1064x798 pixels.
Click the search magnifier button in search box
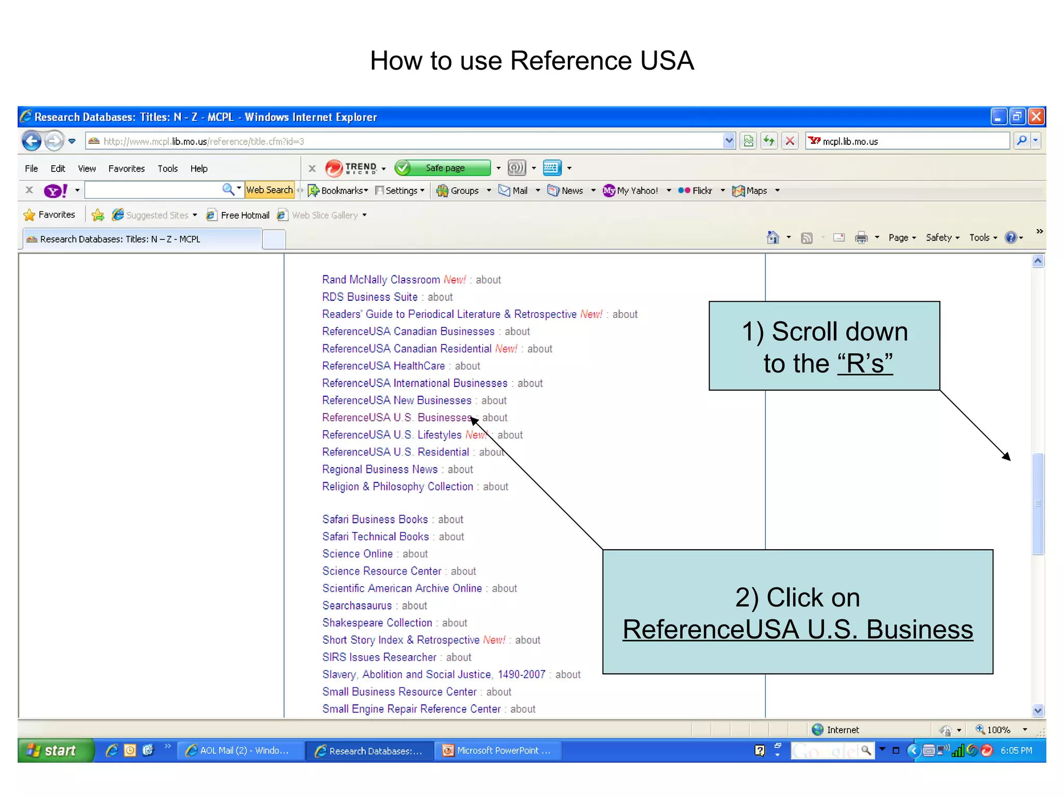coord(1021,141)
